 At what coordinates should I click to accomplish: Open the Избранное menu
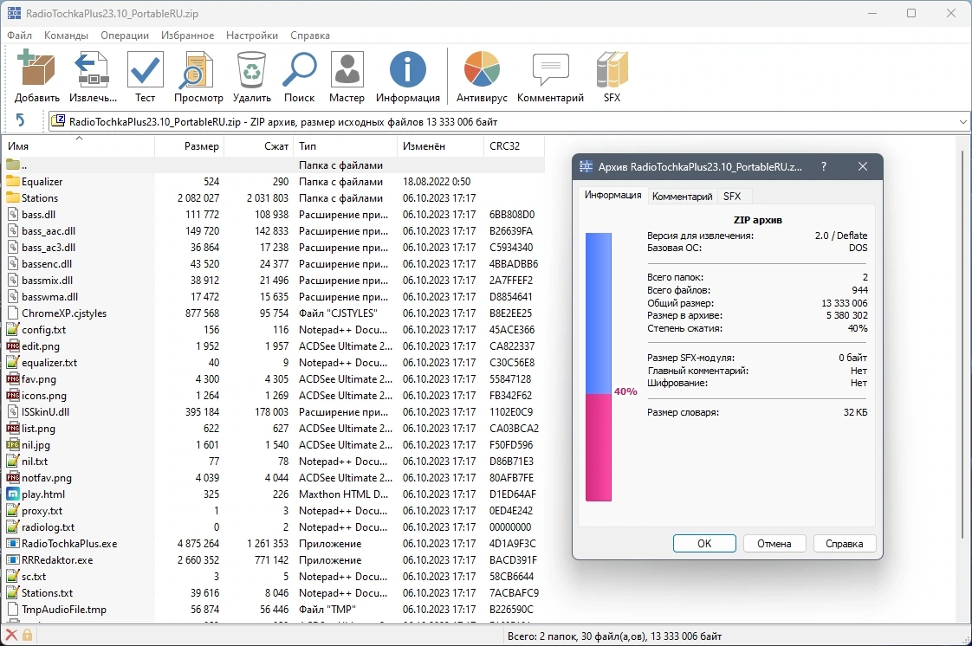click(187, 36)
